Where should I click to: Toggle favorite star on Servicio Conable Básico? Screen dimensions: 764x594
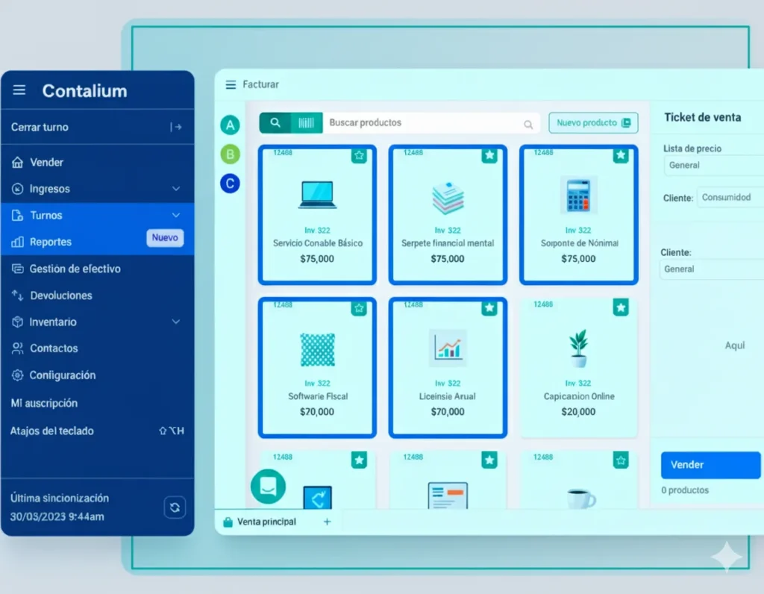click(359, 156)
